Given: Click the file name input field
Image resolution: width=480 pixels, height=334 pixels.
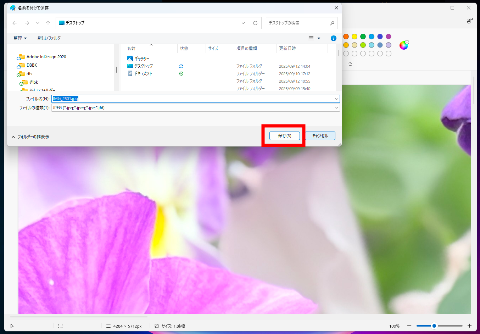Looking at the screenshot, I should 195,99.
